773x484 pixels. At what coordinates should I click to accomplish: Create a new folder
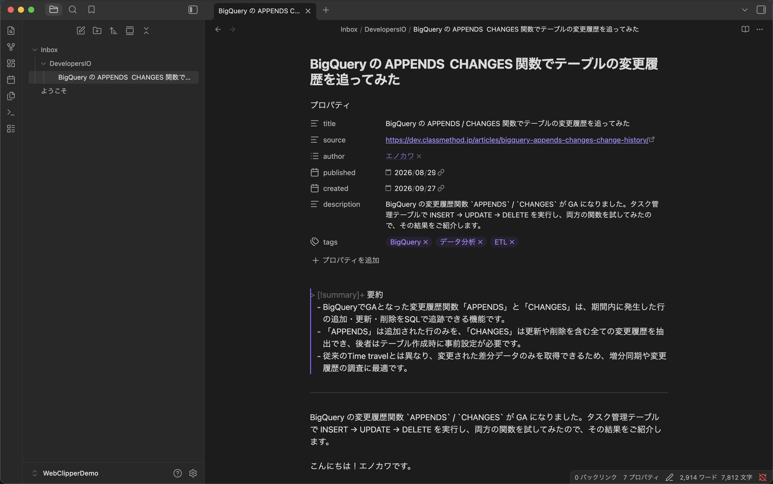(x=97, y=31)
